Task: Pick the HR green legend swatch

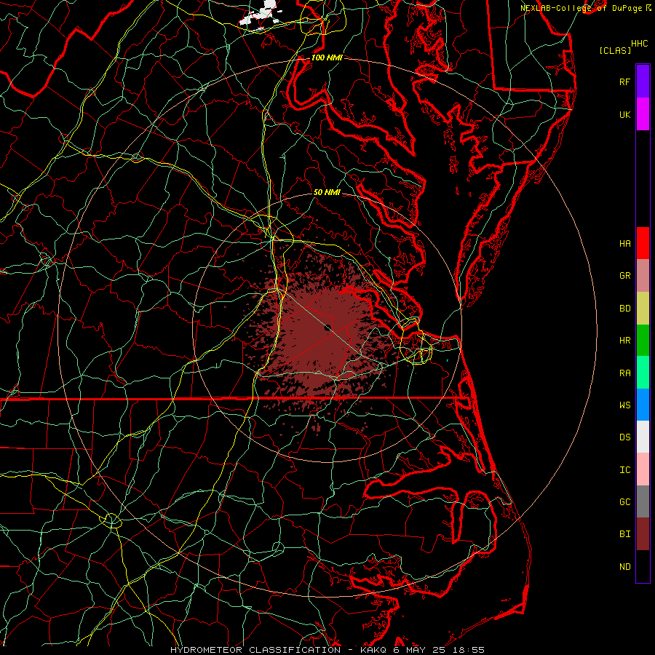Action: click(643, 341)
